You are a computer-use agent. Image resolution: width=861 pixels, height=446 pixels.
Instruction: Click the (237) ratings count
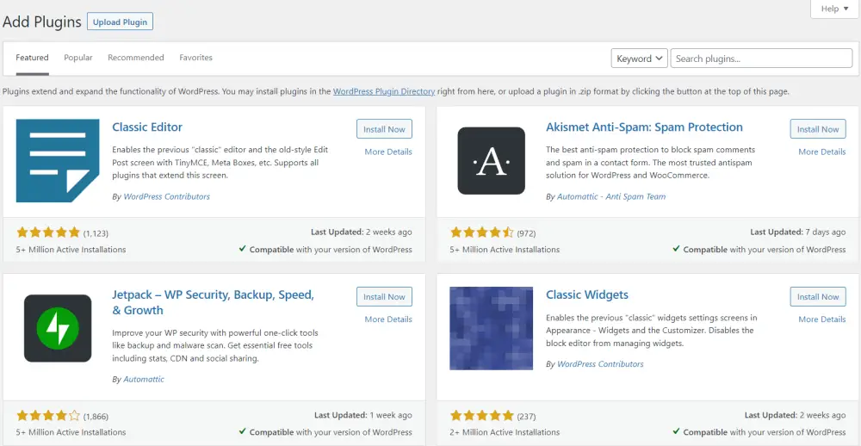[x=526, y=417]
